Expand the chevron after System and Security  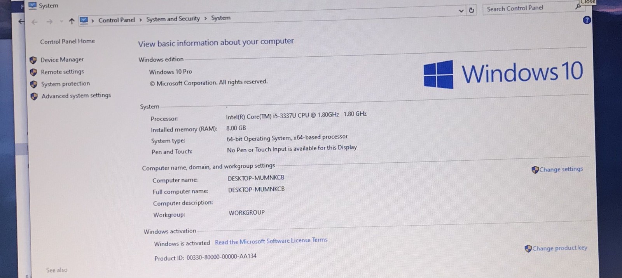tap(206, 18)
